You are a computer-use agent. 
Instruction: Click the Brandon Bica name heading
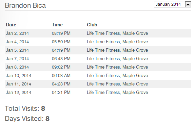25,5
